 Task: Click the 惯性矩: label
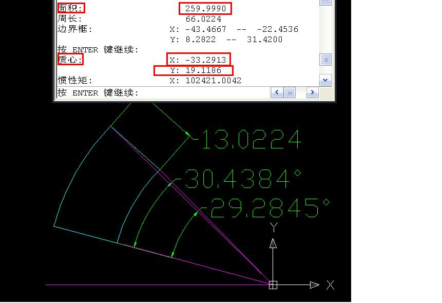pyautogui.click(x=75, y=80)
